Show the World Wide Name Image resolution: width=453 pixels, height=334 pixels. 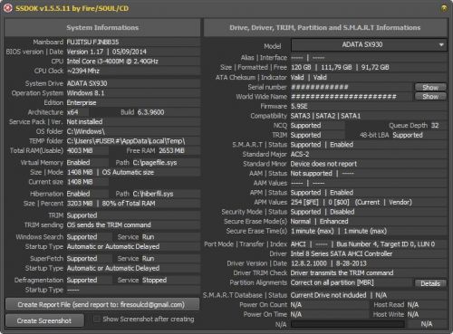click(x=430, y=97)
